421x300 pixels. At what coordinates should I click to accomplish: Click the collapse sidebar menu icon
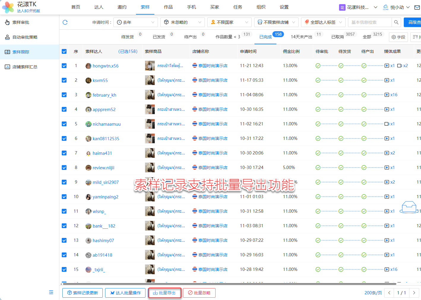click(x=51, y=292)
